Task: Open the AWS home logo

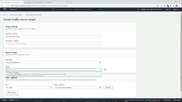Action: [x=5, y=9]
